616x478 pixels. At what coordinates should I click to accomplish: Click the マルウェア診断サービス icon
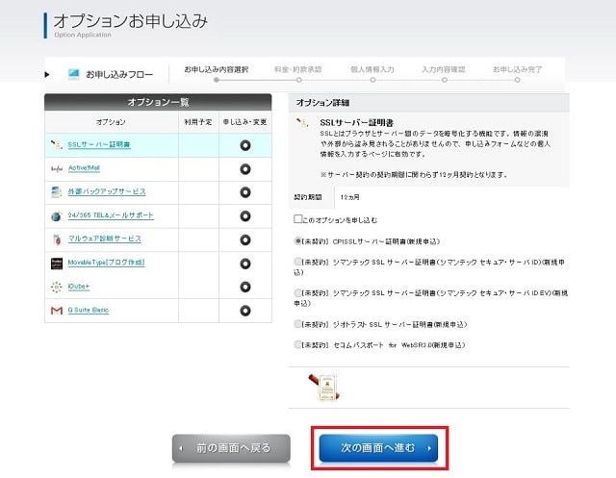tap(57, 239)
